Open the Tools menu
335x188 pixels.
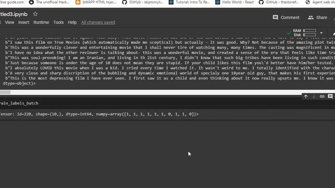(x=59, y=22)
